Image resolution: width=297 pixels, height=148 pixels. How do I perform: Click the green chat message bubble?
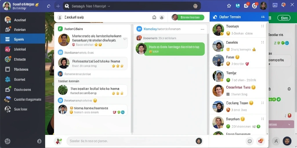click(x=174, y=49)
